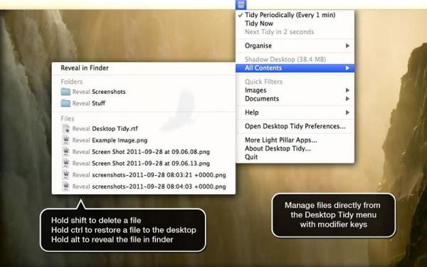
Task: Expand the Organise submenu arrow
Action: [347, 46]
